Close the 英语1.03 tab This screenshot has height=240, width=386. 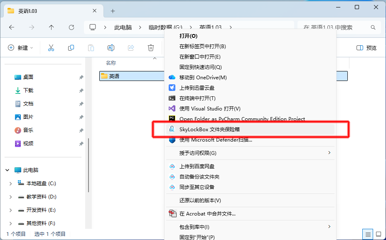[95, 11]
